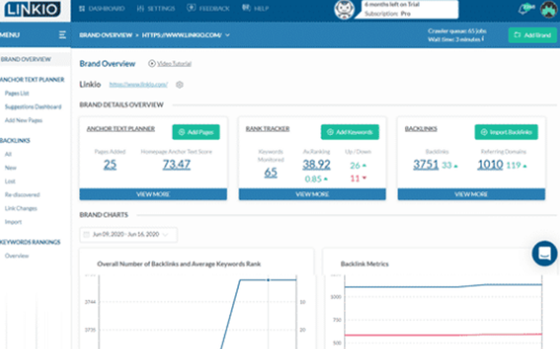The height and width of the screenshot is (349, 560).
Task: Open Suggestions Dashboard in sidebar
Action: (x=33, y=107)
